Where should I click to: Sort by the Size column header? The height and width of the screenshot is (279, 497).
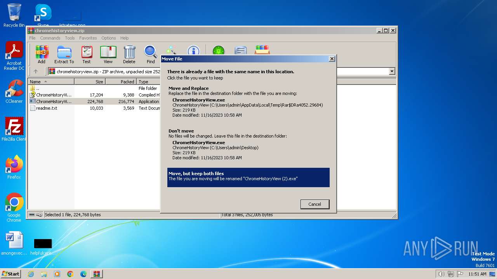(x=90, y=82)
